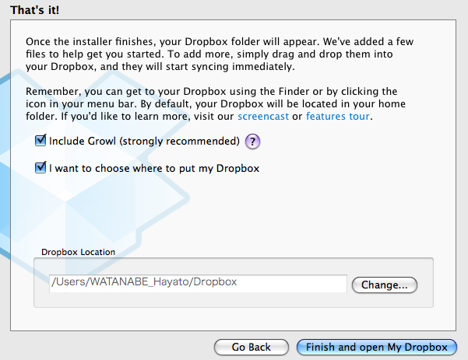Open the features tour link
Viewport: 468px width, 360px height.
pos(338,116)
